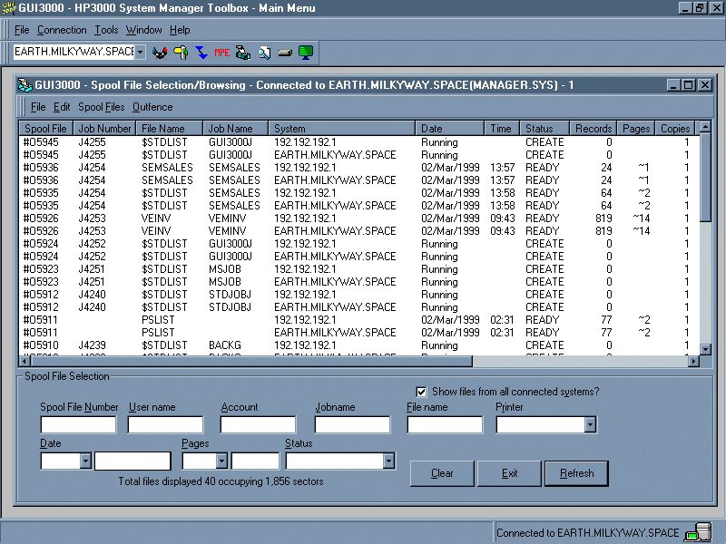Viewport: 726px width, 544px height.
Task: Uncheck Show files from all connected systems
Action: [421, 392]
